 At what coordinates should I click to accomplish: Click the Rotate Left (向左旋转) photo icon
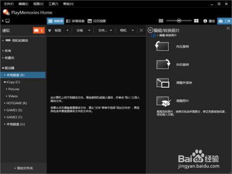coord(162,46)
